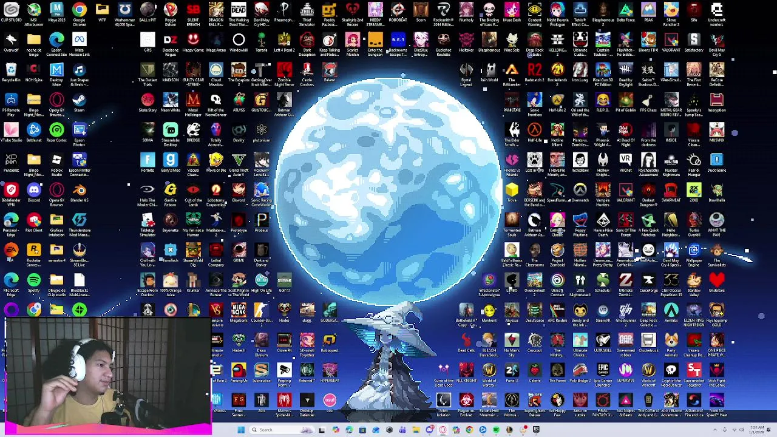777x437 pixels.
Task: Select the Peggle Deluxe desktop icon
Action: pos(171,13)
